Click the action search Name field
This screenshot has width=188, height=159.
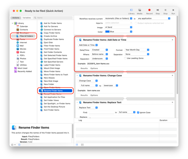[53, 18]
